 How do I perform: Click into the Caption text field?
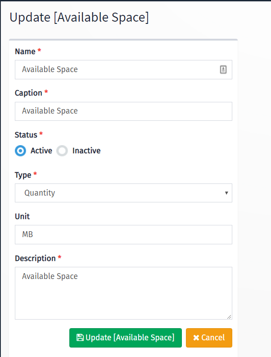123,111
